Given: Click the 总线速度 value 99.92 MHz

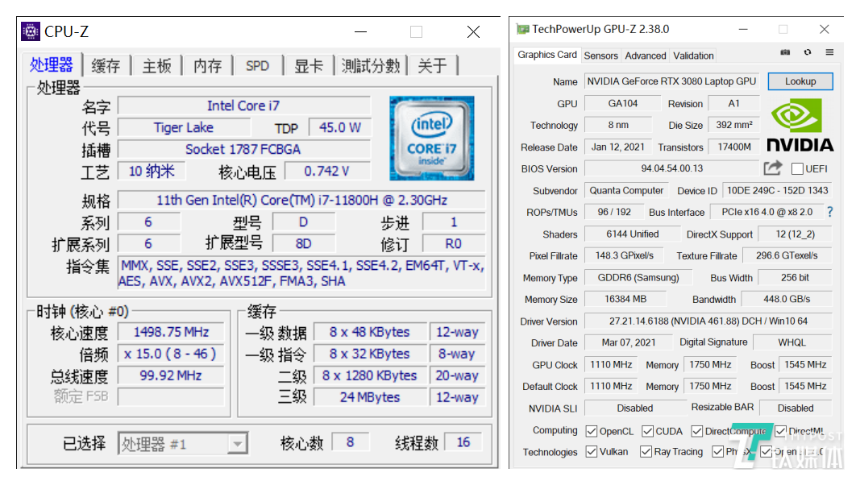Looking at the screenshot, I should coord(171,376).
